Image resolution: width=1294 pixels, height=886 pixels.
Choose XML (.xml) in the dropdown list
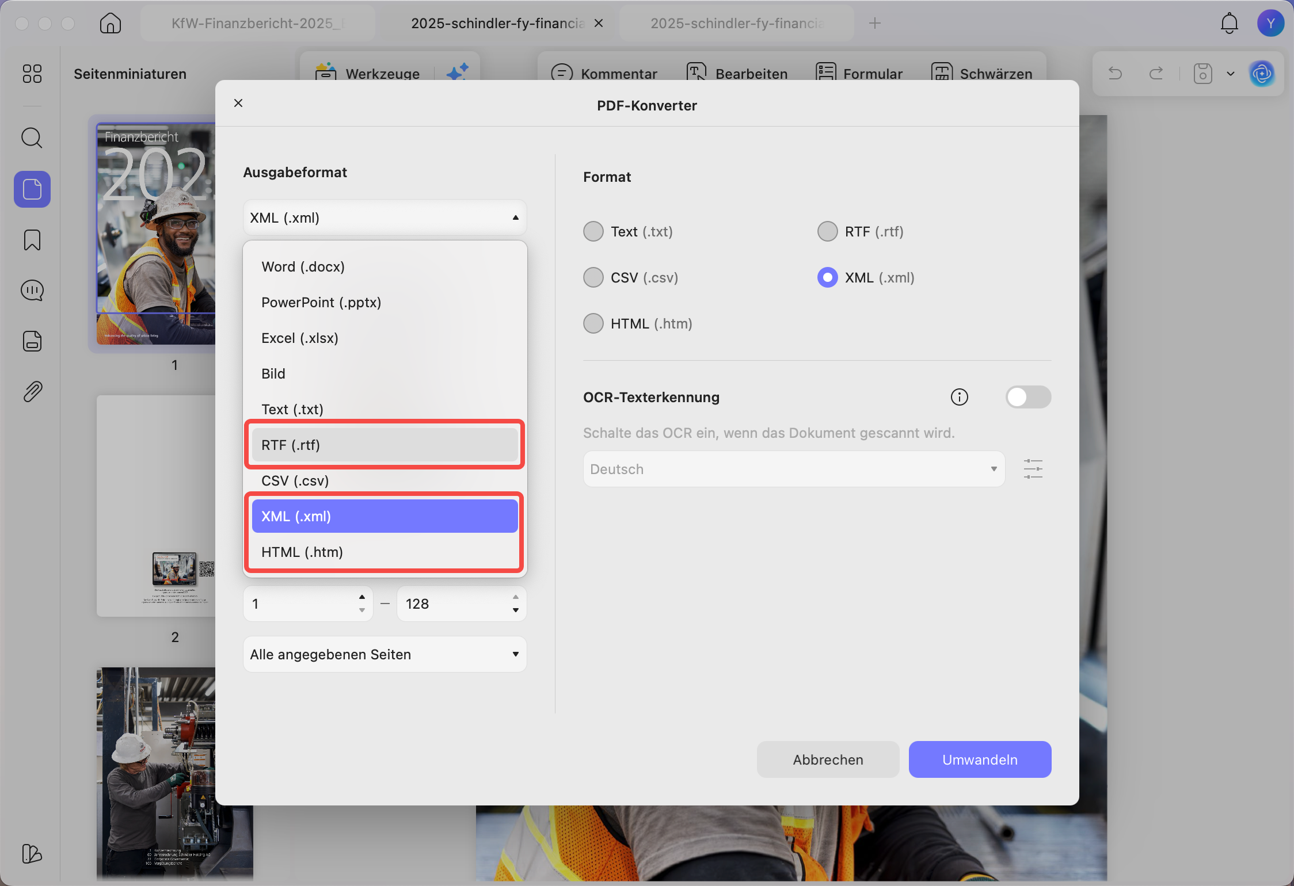click(x=385, y=516)
